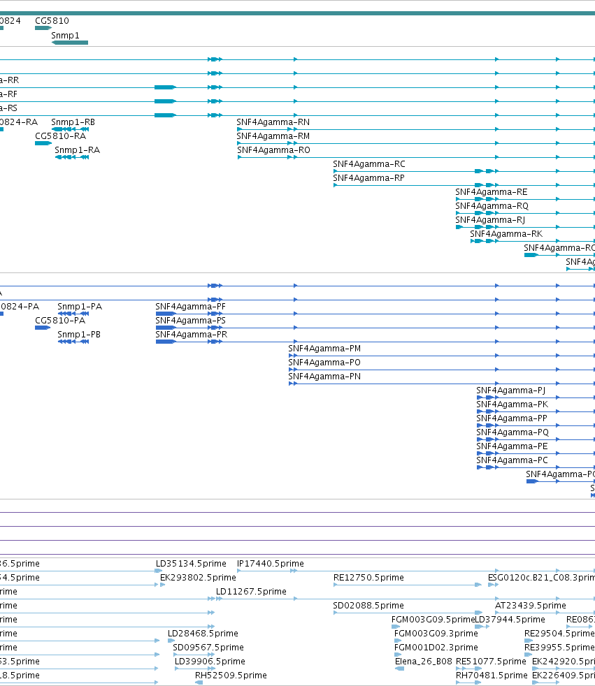Viewport: 595px width, 686px height.
Task: Click SNF4Agamma-PR protein label
Action: click(x=192, y=335)
